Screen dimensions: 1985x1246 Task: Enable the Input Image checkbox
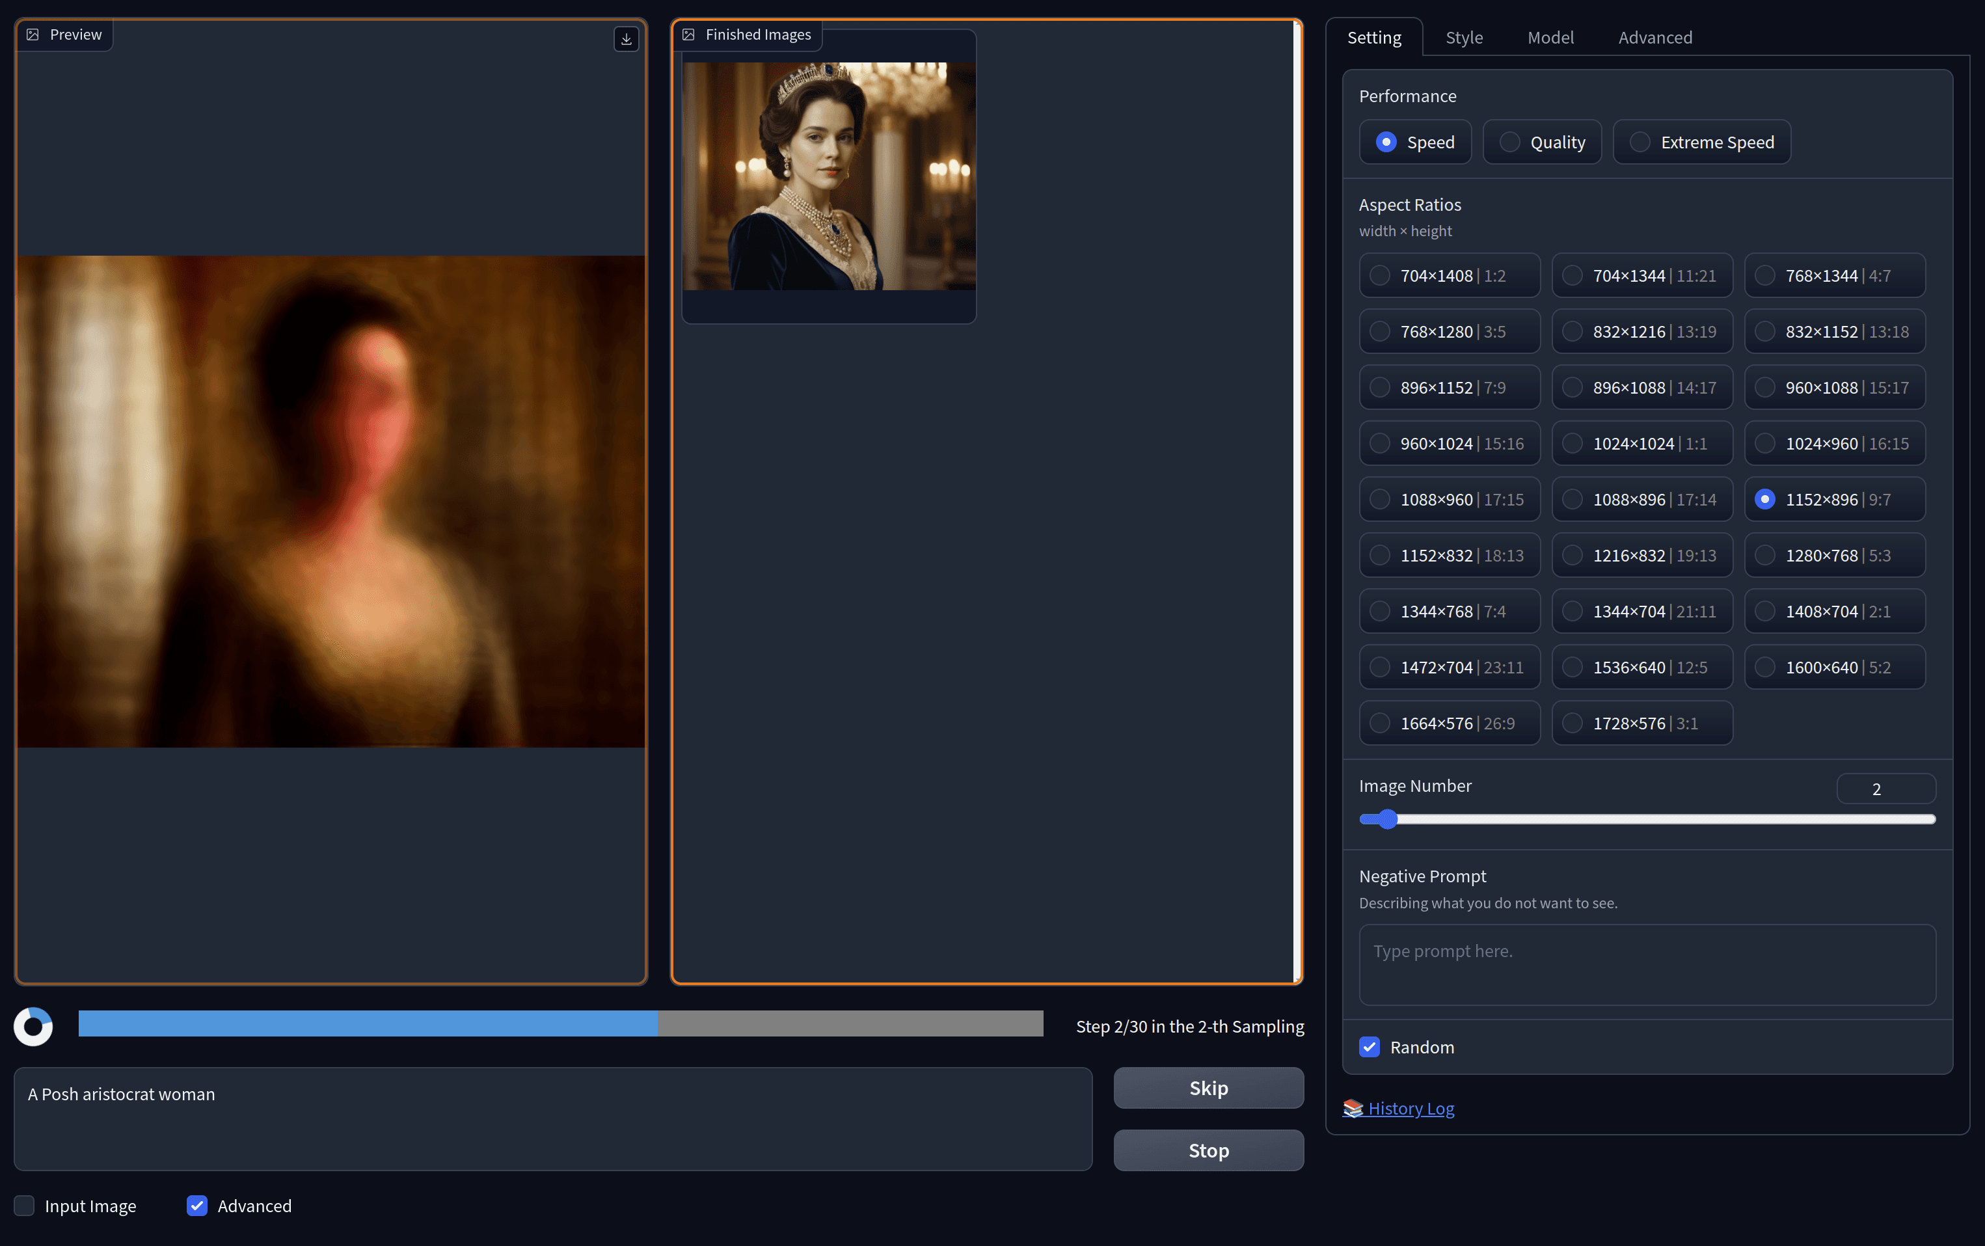pos(25,1206)
